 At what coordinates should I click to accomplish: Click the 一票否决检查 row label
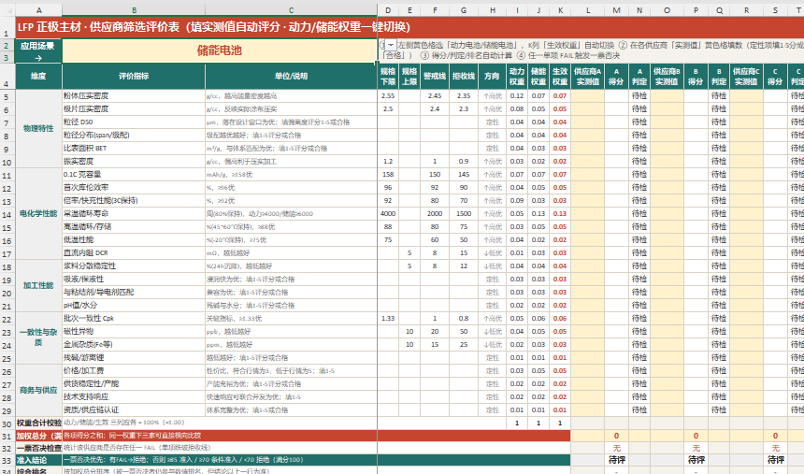[38, 448]
